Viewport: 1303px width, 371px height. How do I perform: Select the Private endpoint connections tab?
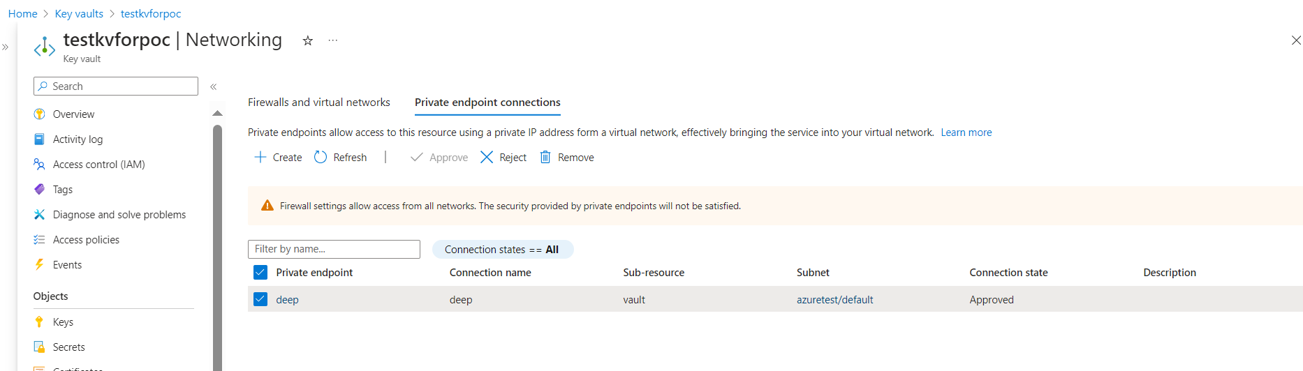click(487, 103)
